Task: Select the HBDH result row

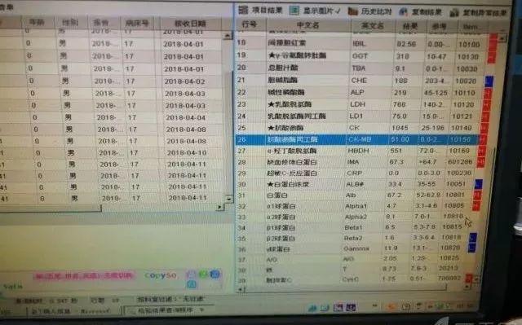Action: coord(358,151)
